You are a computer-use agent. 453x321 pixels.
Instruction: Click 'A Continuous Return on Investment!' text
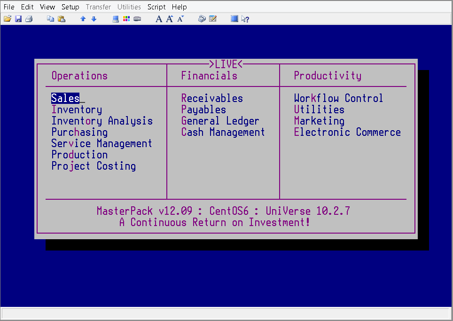pyautogui.click(x=215, y=222)
